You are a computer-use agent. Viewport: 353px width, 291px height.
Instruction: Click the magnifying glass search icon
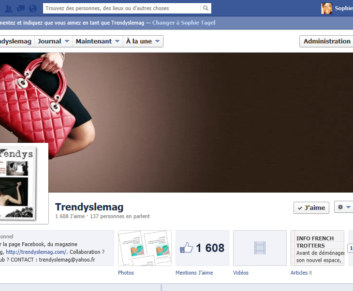[x=206, y=8]
